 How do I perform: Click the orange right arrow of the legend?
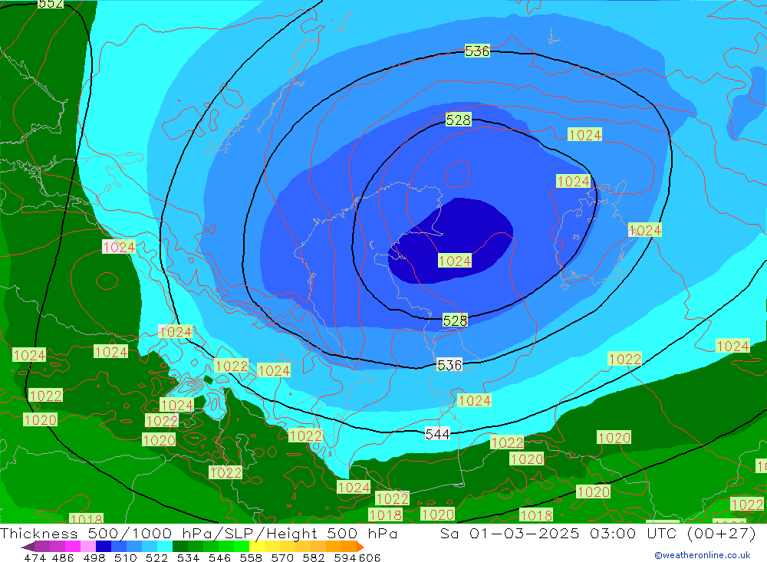pos(359,547)
